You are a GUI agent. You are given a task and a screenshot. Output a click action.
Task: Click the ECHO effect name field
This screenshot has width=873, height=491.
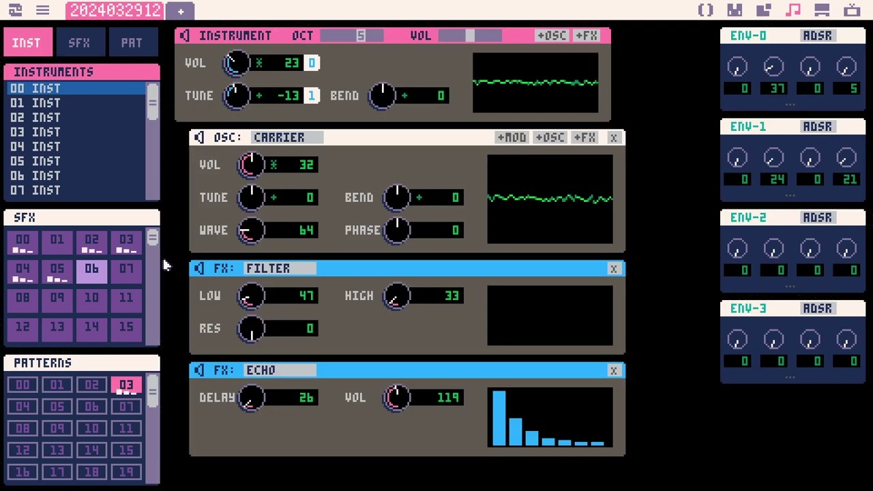tap(280, 370)
